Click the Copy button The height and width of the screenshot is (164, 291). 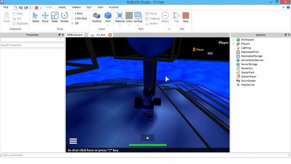click(18, 13)
